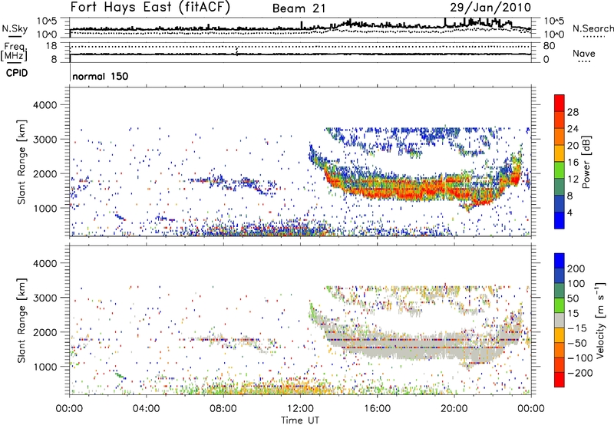This screenshot has width=614, height=425.
Task: Click the velocity panel 'Slant Range [km]' label
Action: coord(21,321)
